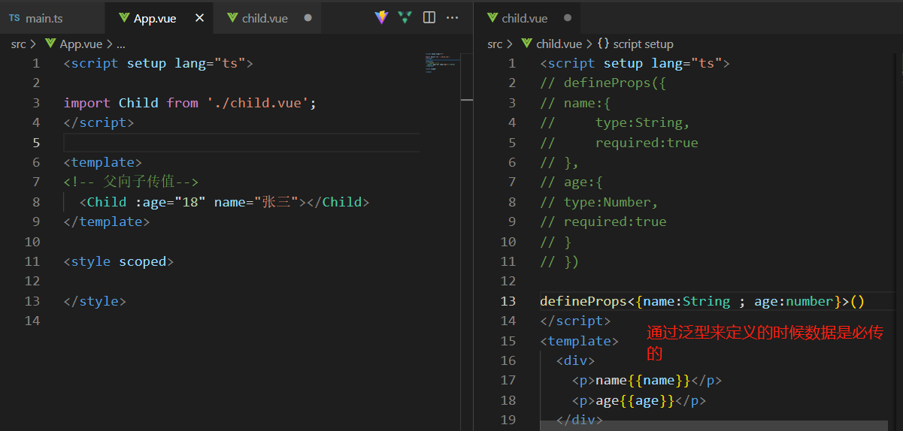
Task: Click the <p>age{{age}}</p> line
Action: (x=639, y=400)
